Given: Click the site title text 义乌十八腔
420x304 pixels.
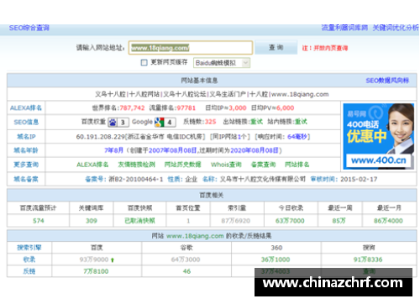Looking at the screenshot, I should click(110, 94).
